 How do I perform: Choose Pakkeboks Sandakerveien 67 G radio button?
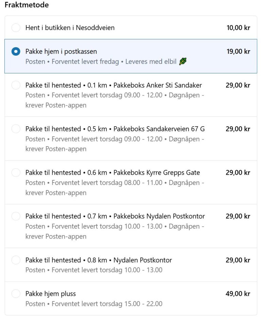pyautogui.click(x=16, y=129)
